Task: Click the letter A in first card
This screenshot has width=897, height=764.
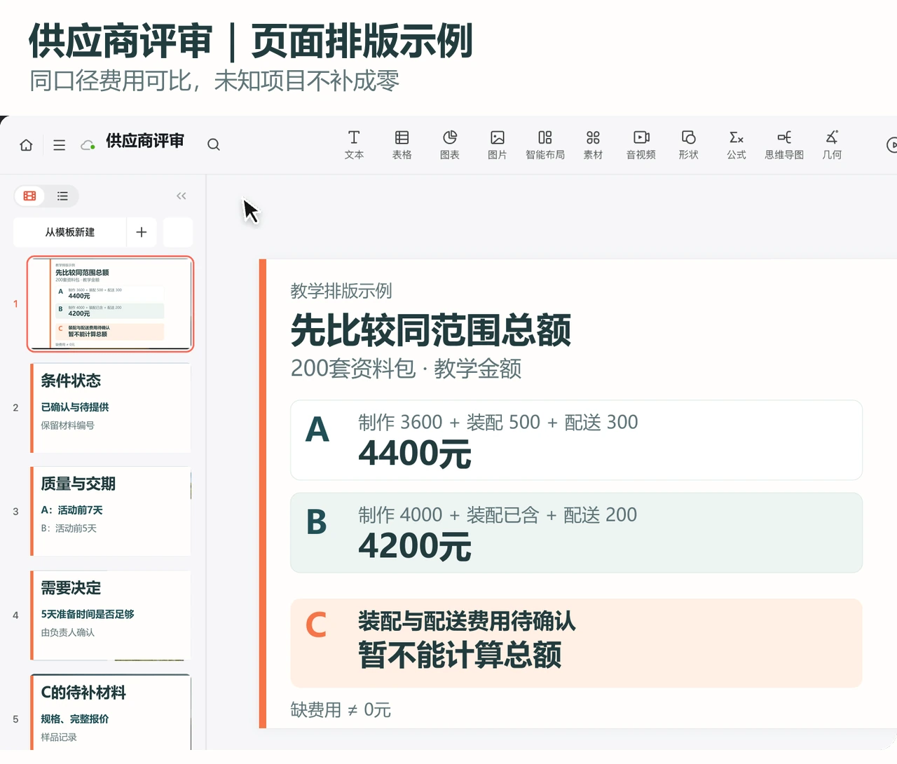Action: [x=317, y=429]
